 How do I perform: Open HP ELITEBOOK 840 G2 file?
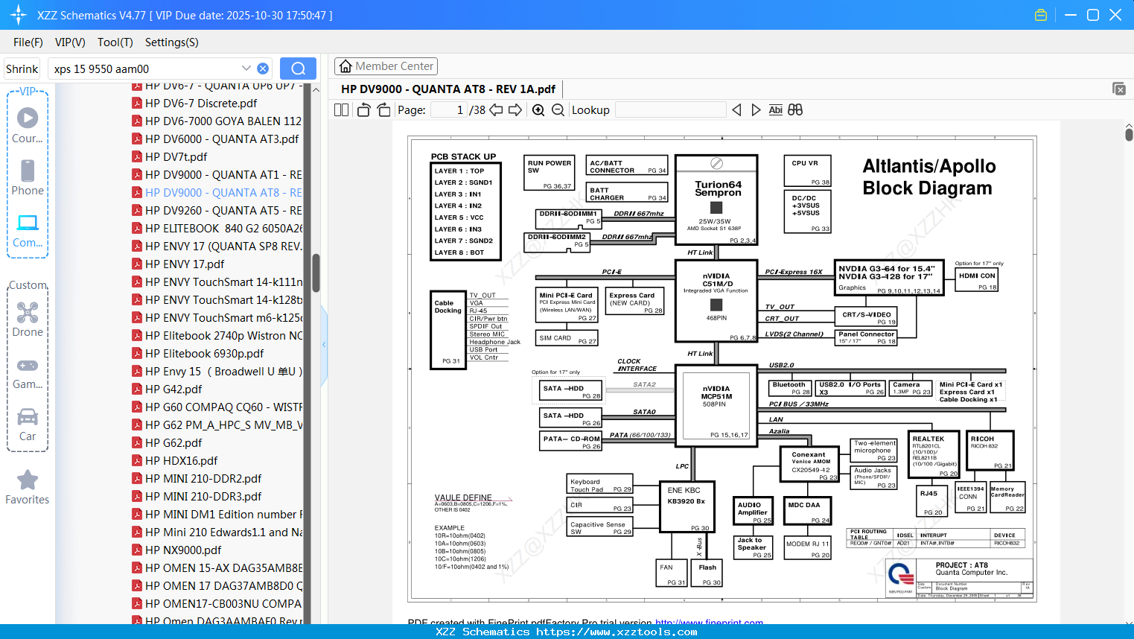click(x=217, y=229)
